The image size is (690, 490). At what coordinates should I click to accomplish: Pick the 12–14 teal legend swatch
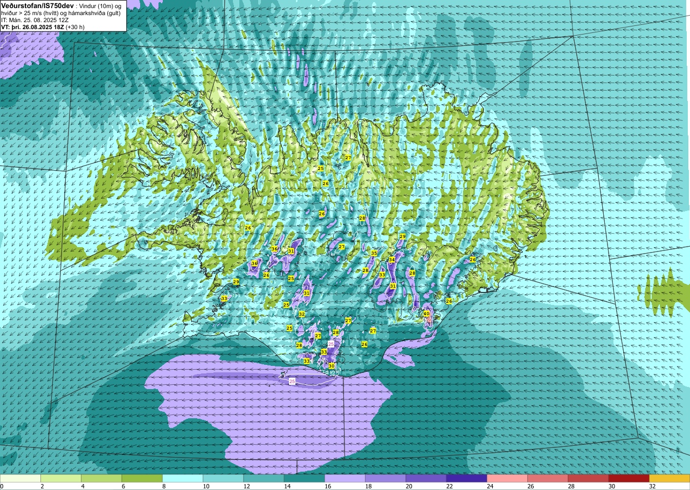264,478
